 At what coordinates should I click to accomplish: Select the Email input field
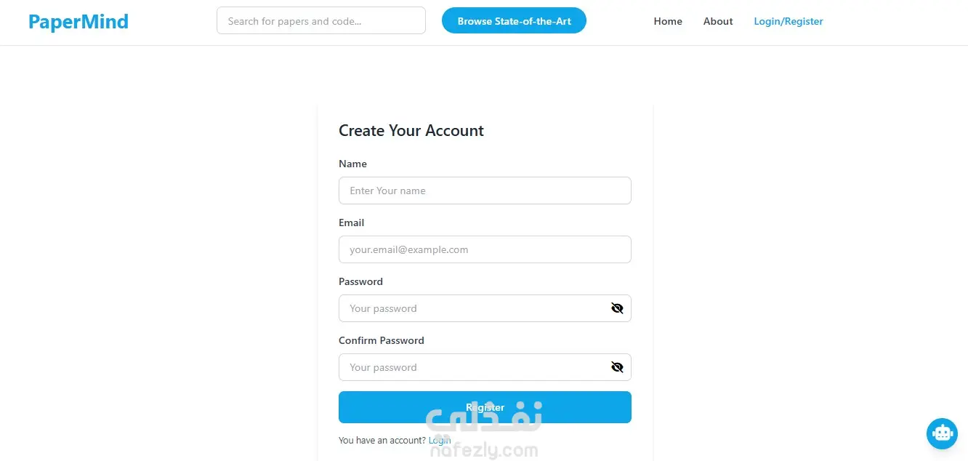pos(485,249)
